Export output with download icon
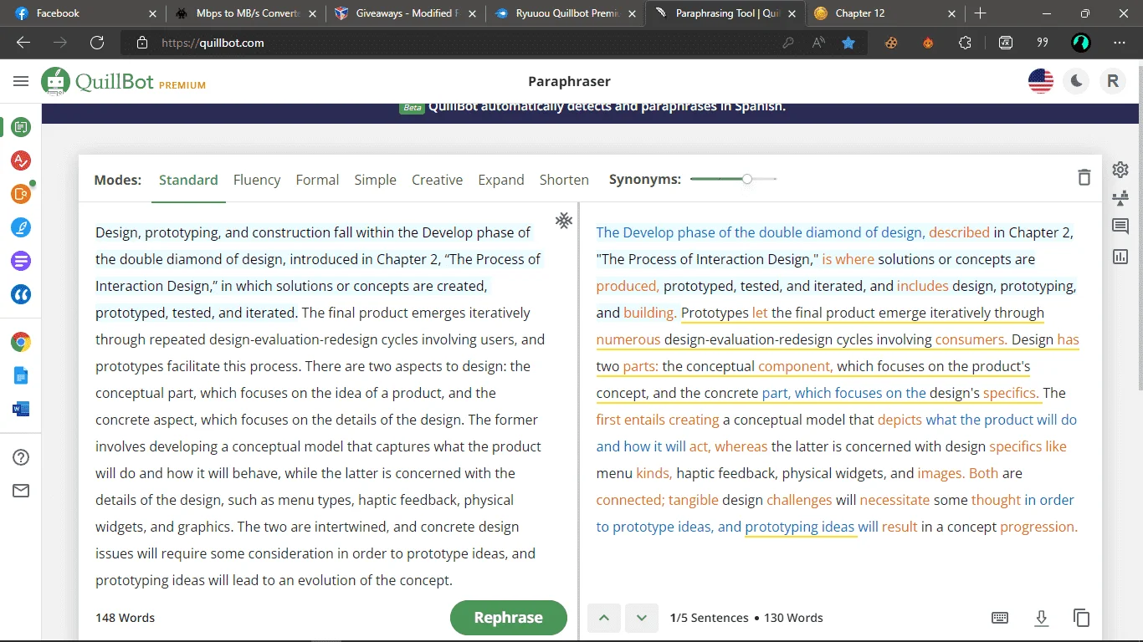This screenshot has width=1143, height=642. point(1041,618)
